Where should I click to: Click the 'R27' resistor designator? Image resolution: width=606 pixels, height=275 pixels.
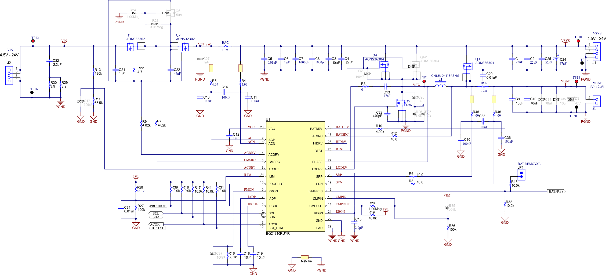[x=141, y=206]
